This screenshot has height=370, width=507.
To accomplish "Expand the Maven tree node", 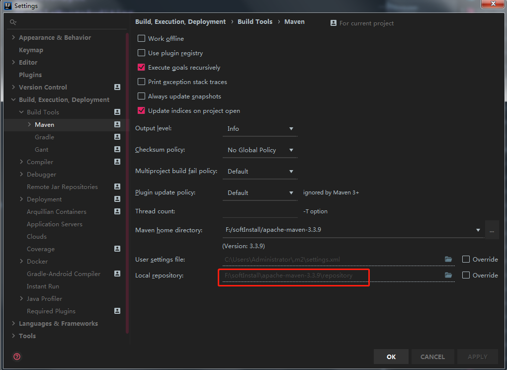I will [29, 124].
